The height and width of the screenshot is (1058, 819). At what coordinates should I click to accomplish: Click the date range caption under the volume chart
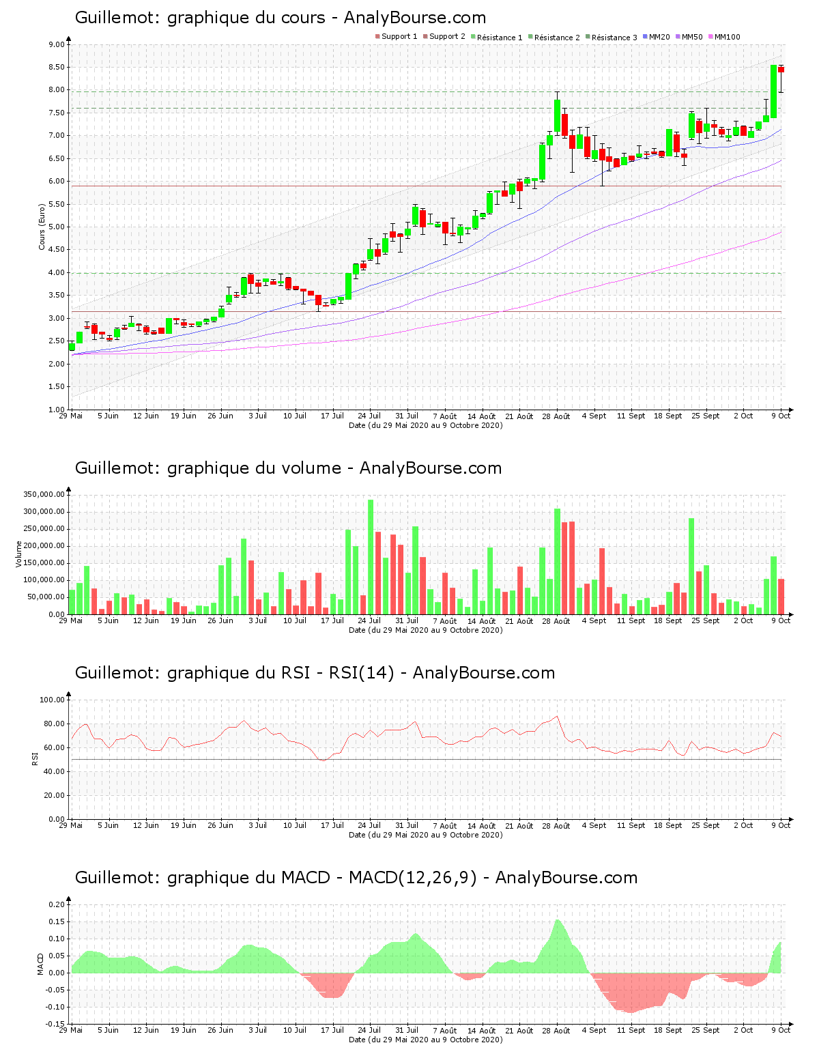coord(425,630)
